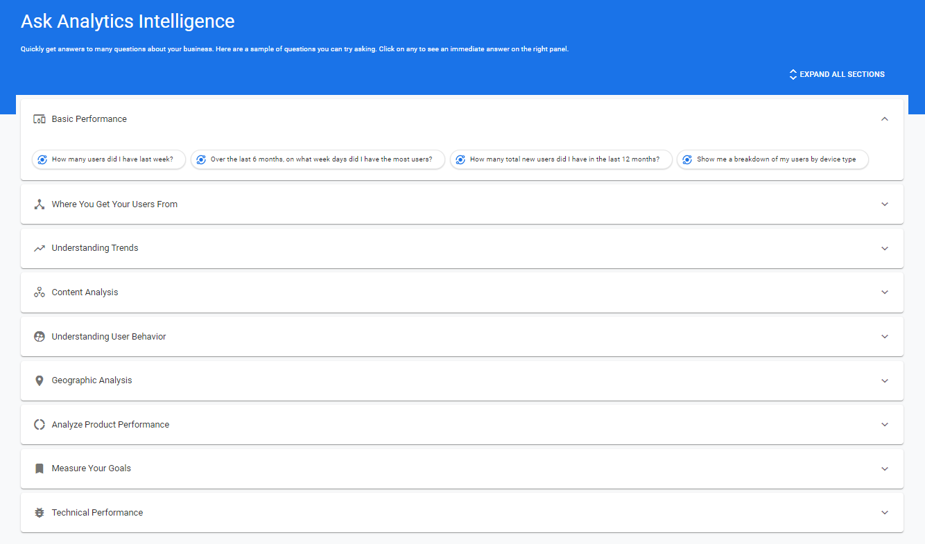
Task: Click the 'Where You Get Your Users From' title
Action: [x=114, y=204]
